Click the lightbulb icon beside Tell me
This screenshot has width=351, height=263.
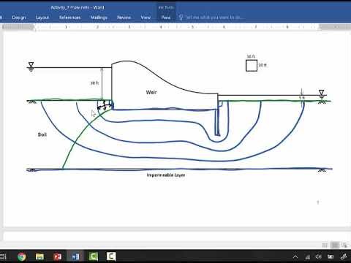pos(181,18)
